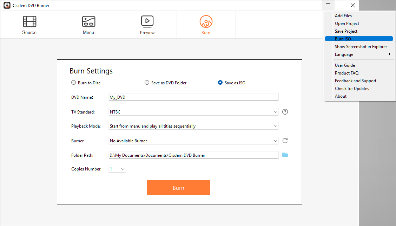Click the DVD Name input field
The width and height of the screenshot is (396, 226).
tap(193, 97)
